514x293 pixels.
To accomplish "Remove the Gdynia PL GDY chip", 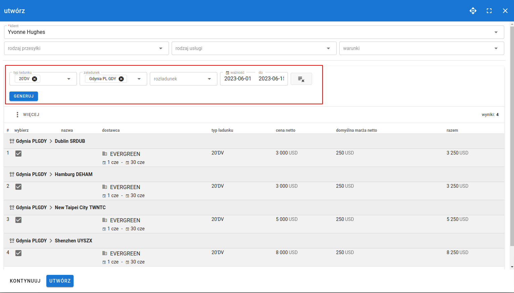I will tap(121, 79).
